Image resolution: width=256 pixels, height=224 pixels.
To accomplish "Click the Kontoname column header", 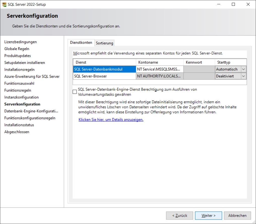I will tap(160, 62).
